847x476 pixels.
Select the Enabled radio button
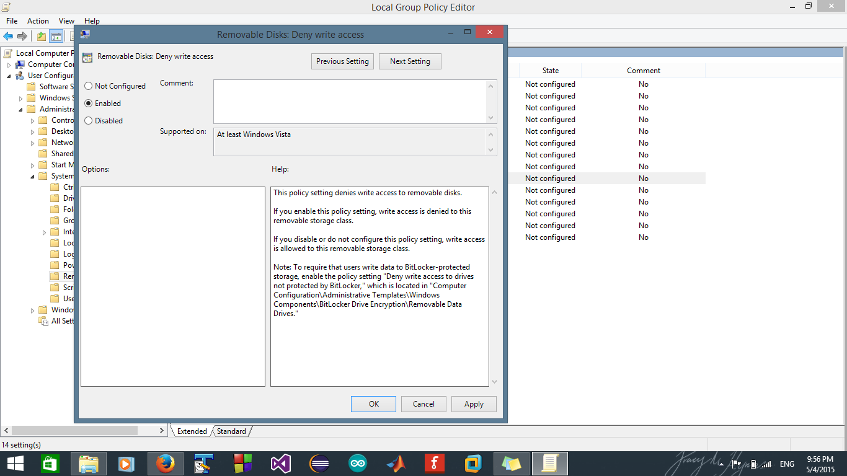coord(87,103)
